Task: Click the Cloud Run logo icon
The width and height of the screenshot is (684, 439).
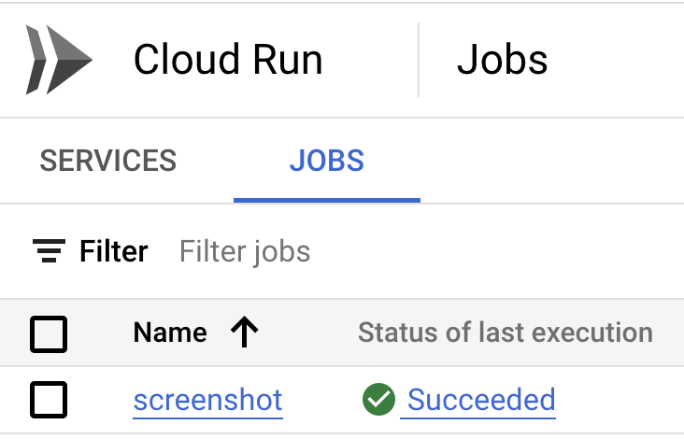Action: (59, 61)
